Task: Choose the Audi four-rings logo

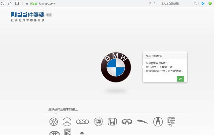Action: [x=82, y=122]
